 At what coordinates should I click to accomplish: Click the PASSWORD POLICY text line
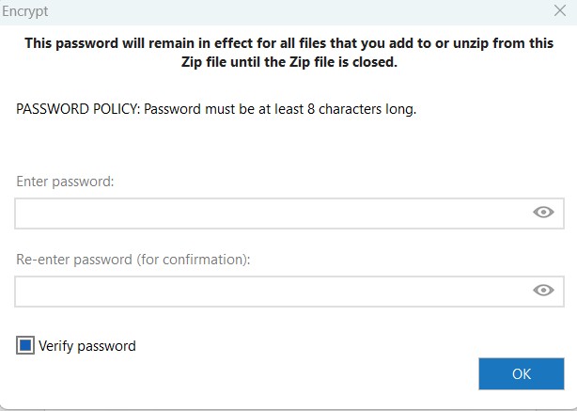coord(216,109)
